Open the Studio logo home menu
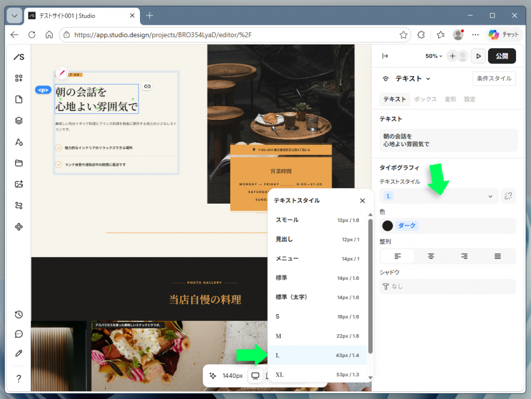 point(19,57)
